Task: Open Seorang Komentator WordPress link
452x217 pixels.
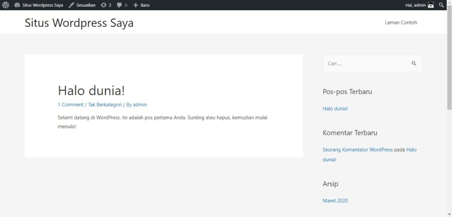Action: click(358, 150)
